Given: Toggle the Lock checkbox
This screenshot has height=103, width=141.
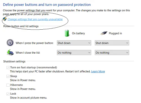Looking at the screenshot, I should pyautogui.click(x=8, y=94).
